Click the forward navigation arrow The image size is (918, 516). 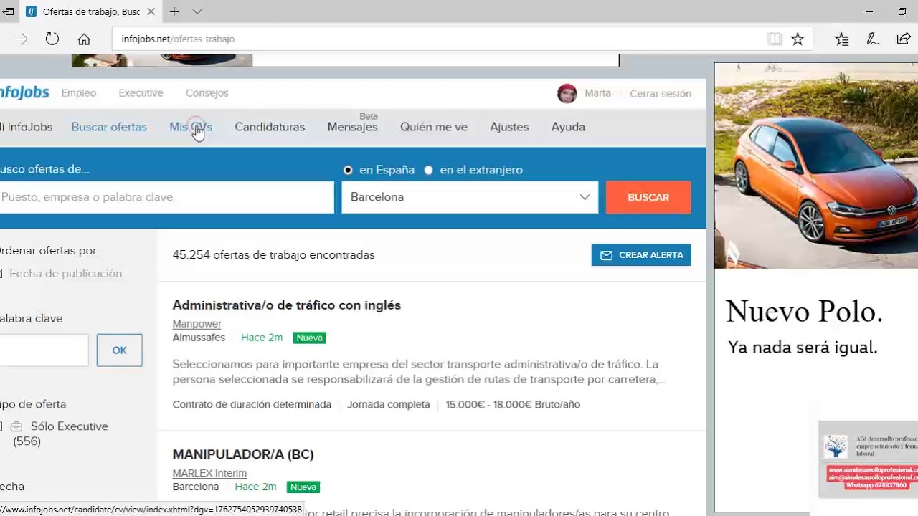(21, 39)
